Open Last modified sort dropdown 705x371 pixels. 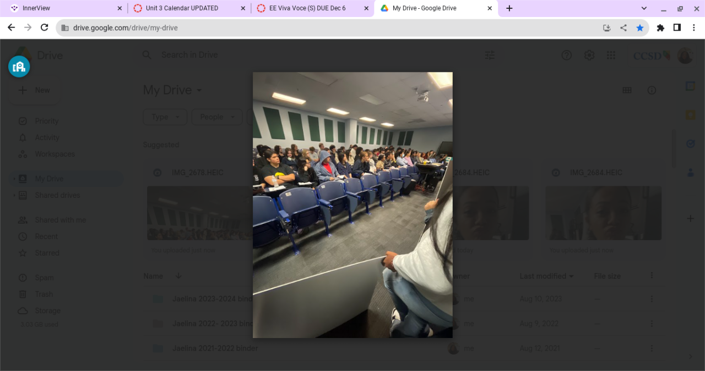point(547,276)
